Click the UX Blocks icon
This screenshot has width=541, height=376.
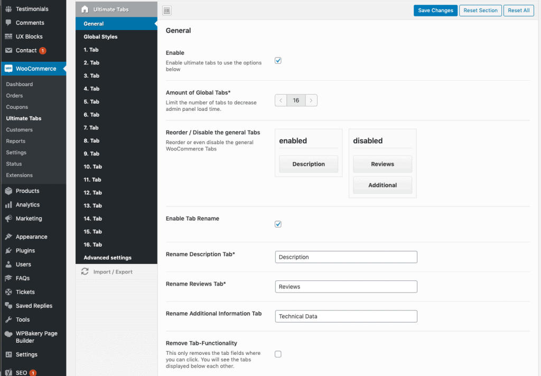point(8,36)
